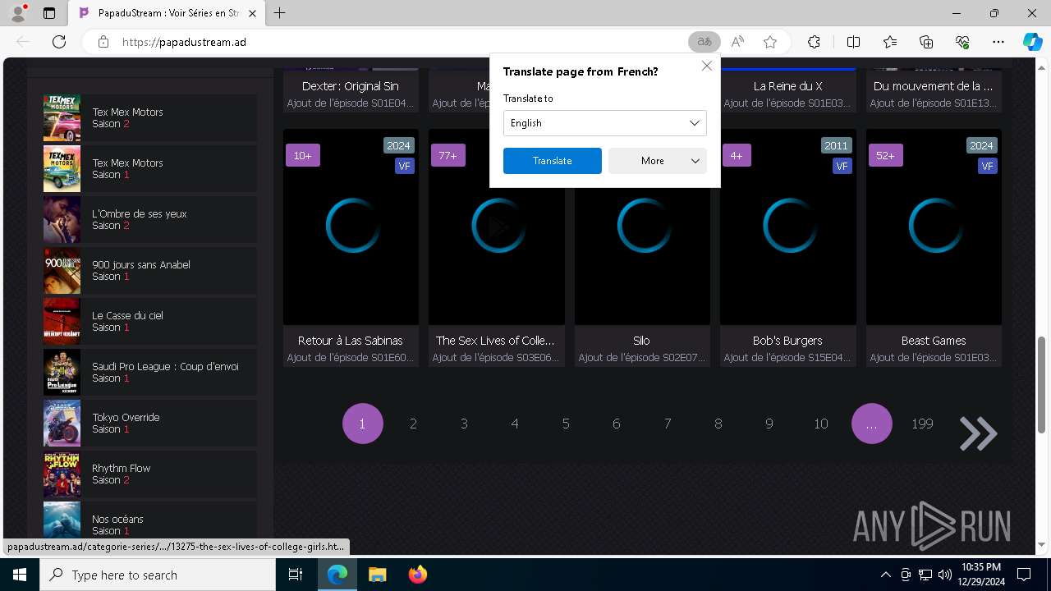This screenshot has width=1051, height=591.
Task: Open Browser essentials heart icon
Action: (x=962, y=42)
